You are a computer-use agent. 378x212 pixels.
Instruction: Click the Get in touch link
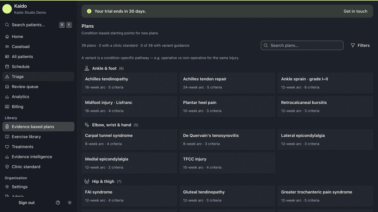(356, 11)
